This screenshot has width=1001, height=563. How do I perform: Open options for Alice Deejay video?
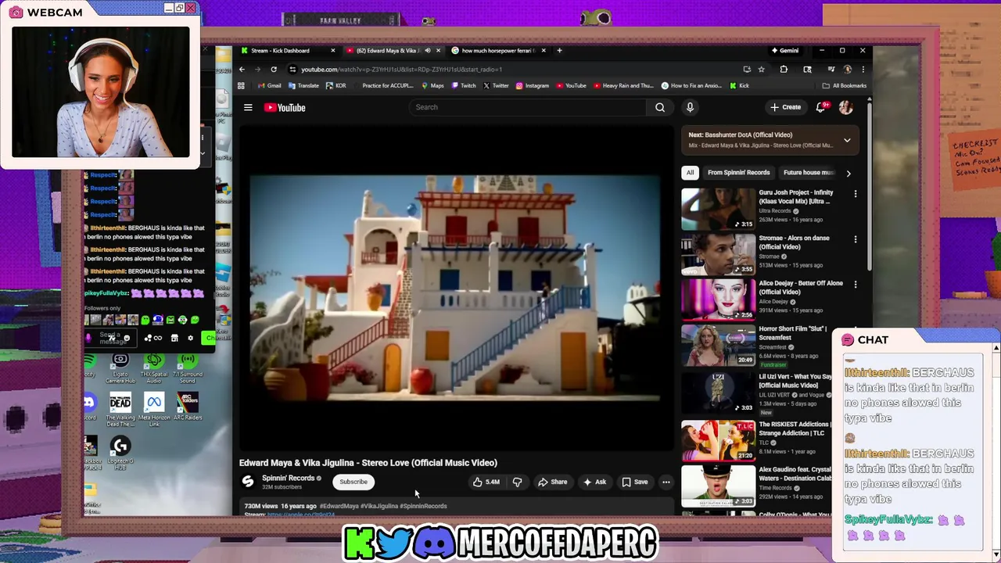click(x=856, y=285)
